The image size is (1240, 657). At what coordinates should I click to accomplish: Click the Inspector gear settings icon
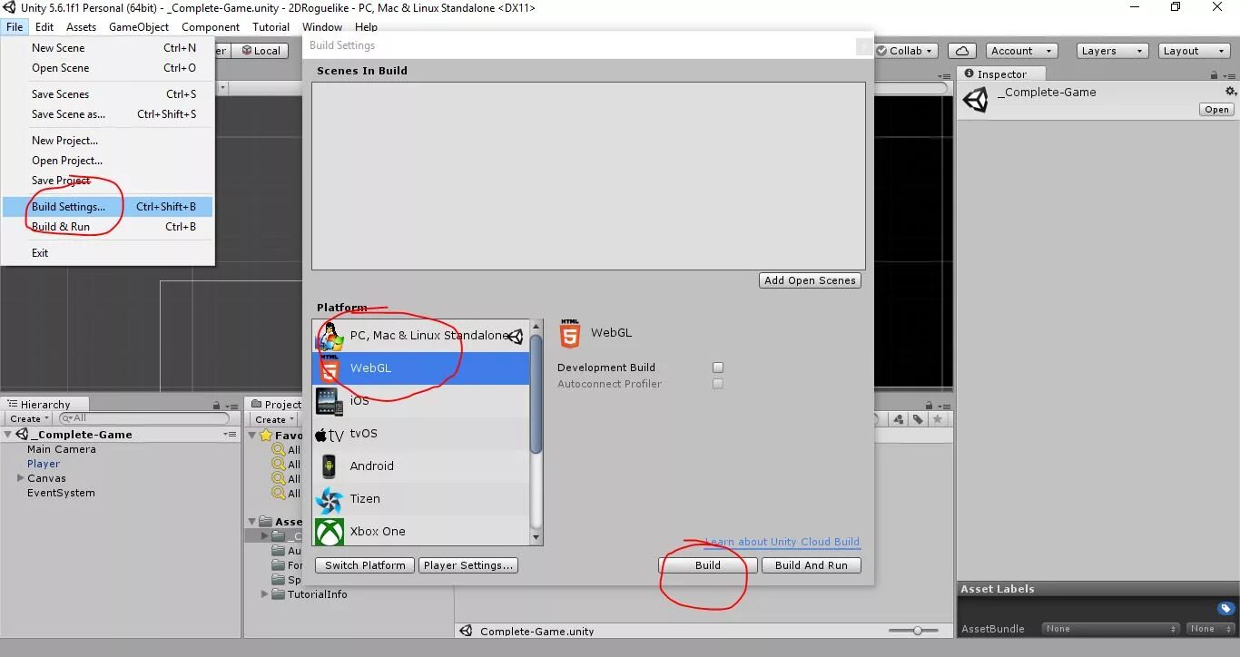[x=1231, y=92]
